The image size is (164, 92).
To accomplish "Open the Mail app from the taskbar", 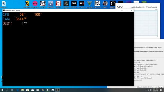I will click(x=33, y=90).
